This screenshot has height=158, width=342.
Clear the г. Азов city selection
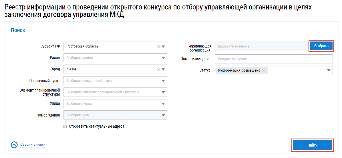(158, 69)
